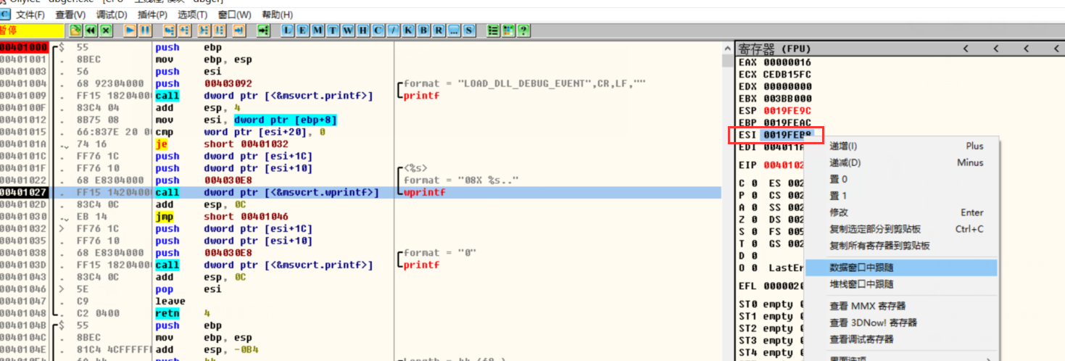The width and height of the screenshot is (1065, 361).
Task: Choose 数据窗口中跟随 in context menu
Action: [x=902, y=267]
